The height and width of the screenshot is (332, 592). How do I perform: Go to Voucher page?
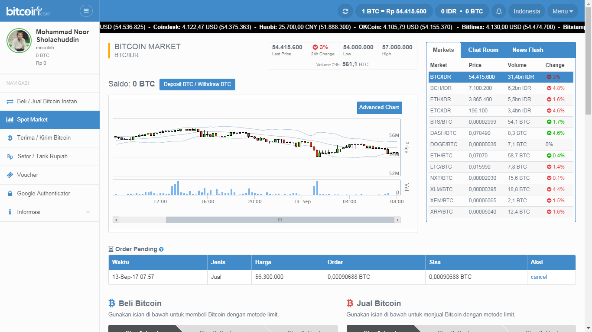pos(50,175)
